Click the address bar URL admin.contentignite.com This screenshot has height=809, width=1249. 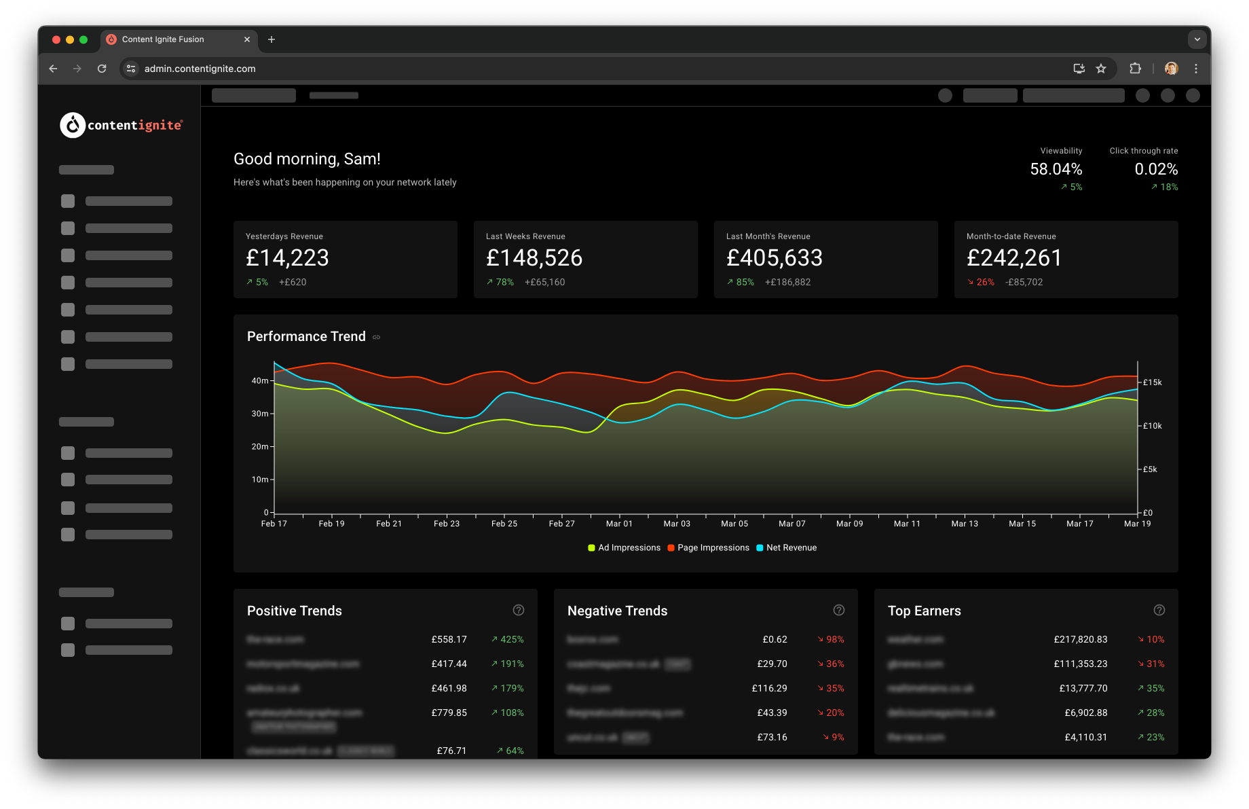point(200,69)
